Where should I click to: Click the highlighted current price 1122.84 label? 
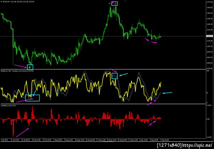pos(210,36)
